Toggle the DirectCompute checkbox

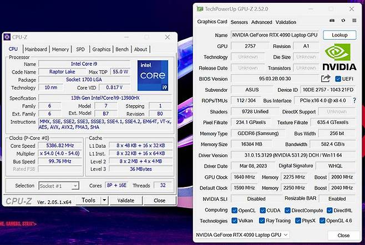click(287, 210)
